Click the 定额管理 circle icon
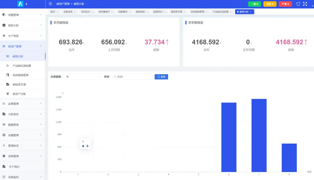Screen dimensions: 314x180 point(4,135)
